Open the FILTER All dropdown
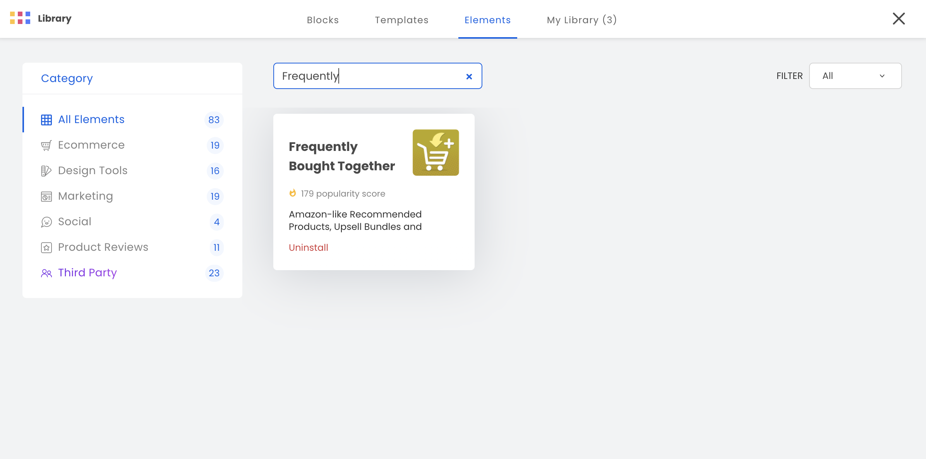Viewport: 926px width, 459px height. tap(856, 76)
